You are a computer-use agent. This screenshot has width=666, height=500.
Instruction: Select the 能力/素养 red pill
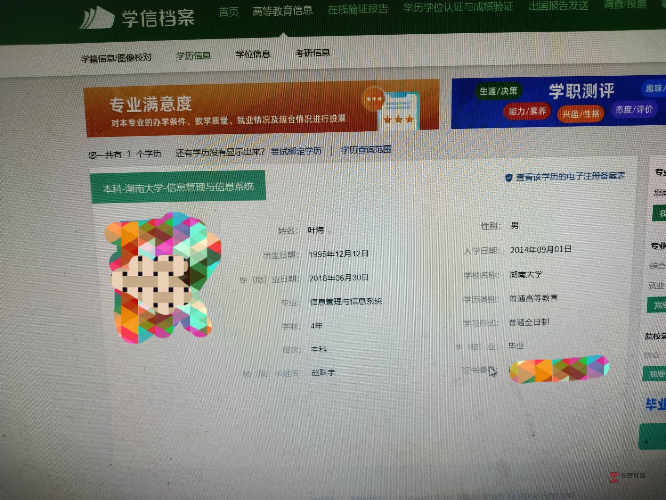tap(527, 112)
